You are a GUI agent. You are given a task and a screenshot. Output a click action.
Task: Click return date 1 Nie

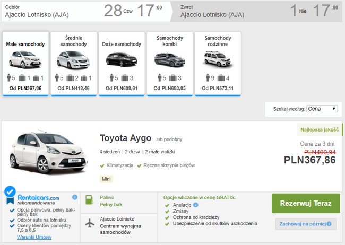[298, 11]
